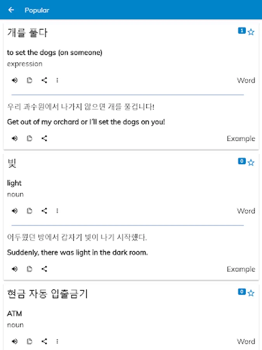Image resolution: width=262 pixels, height=350 pixels.
Task: Share the orchard example sentence
Action: [x=44, y=138]
